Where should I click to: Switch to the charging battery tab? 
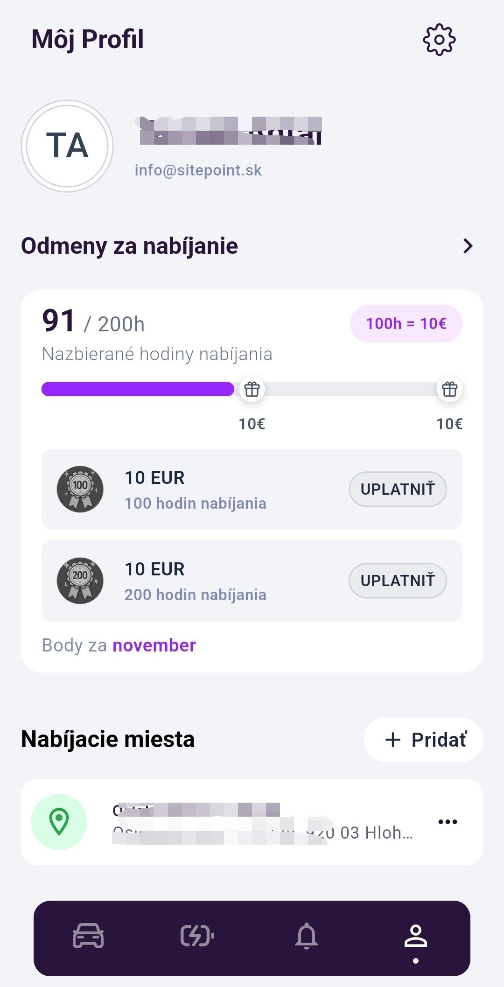tap(197, 936)
